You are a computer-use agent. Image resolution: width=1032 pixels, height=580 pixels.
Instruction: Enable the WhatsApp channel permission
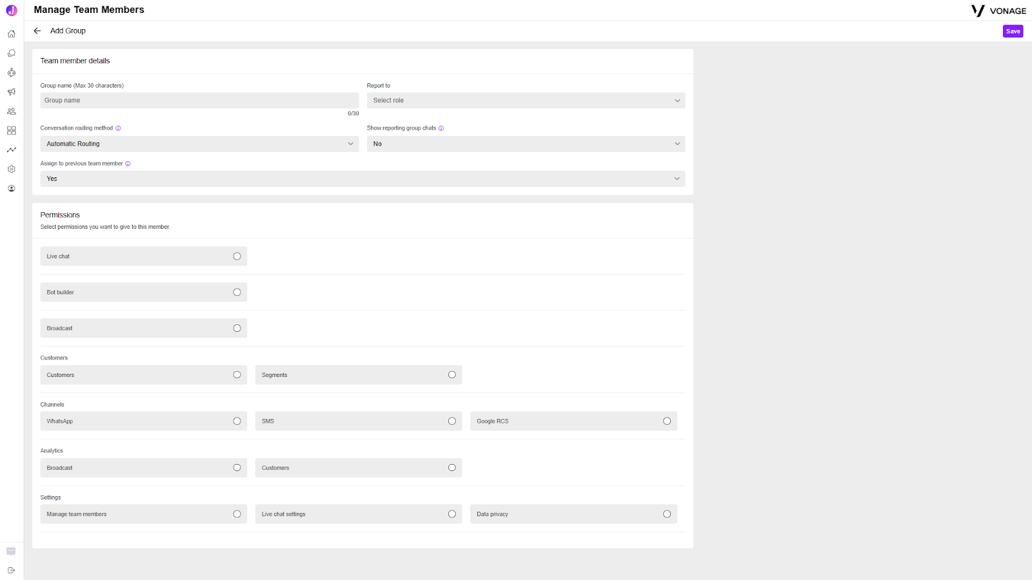237,421
